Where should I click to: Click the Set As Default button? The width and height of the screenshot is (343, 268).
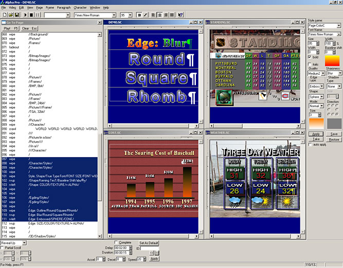[149, 243]
